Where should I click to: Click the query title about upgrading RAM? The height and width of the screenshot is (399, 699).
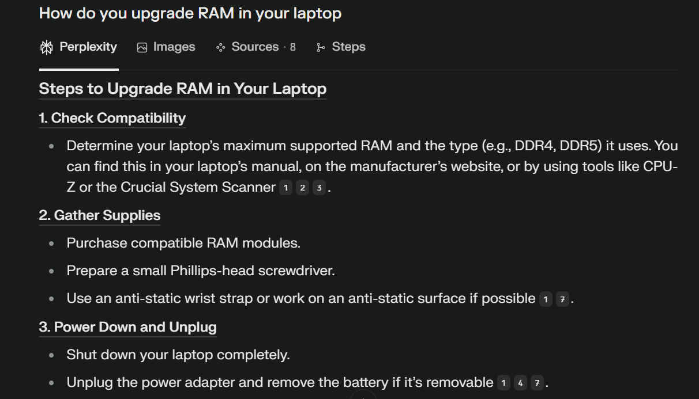coord(190,13)
